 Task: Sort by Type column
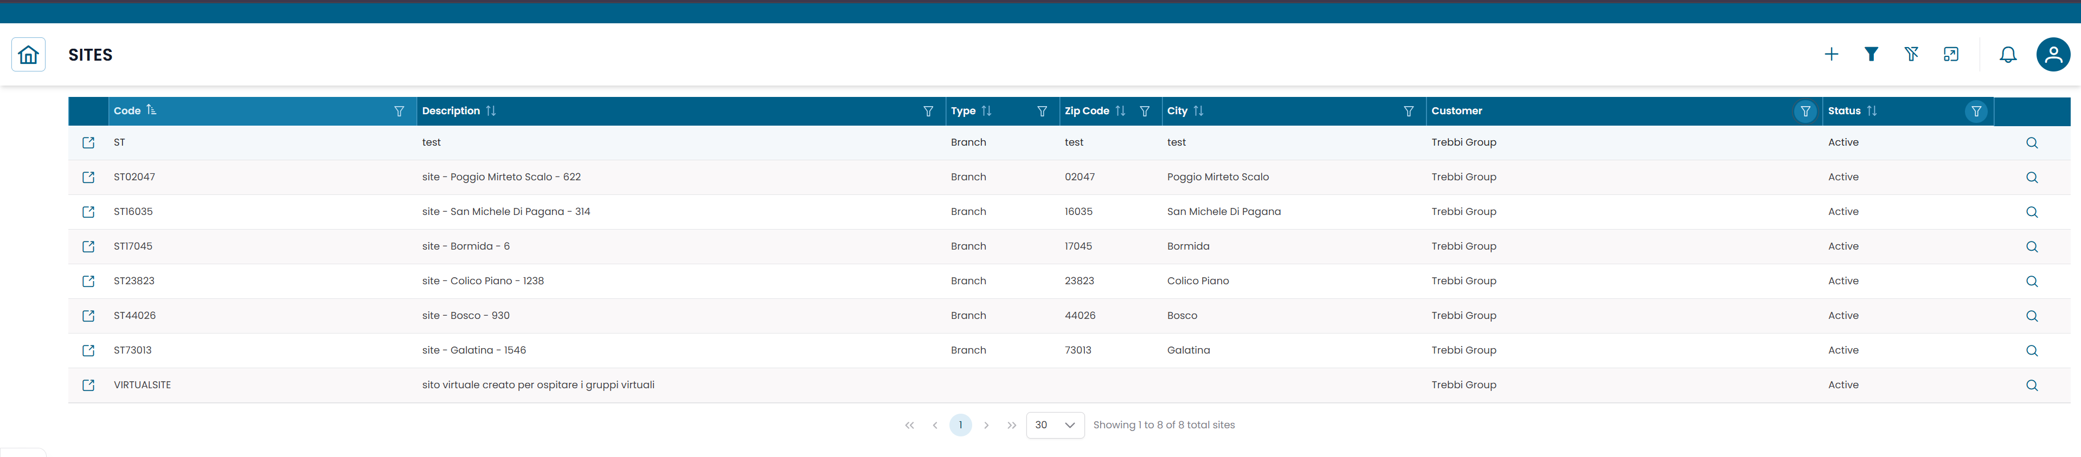(x=986, y=110)
